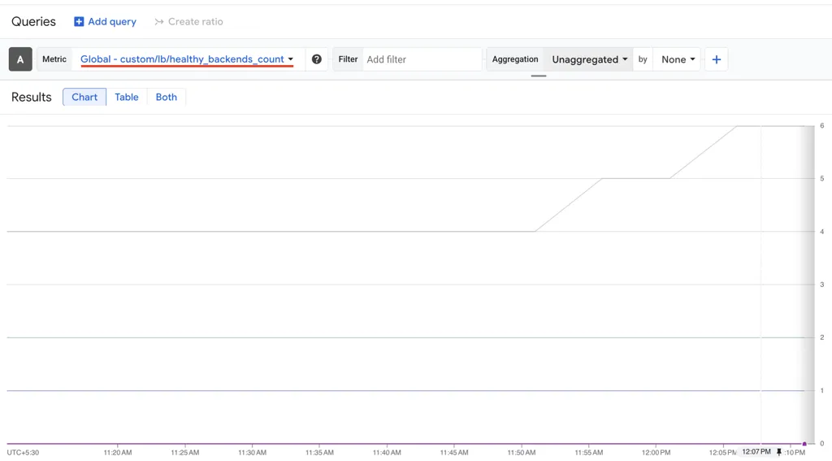Click the UTC+5:30 timezone label
This screenshot has height=461, width=832.
pos(24,452)
